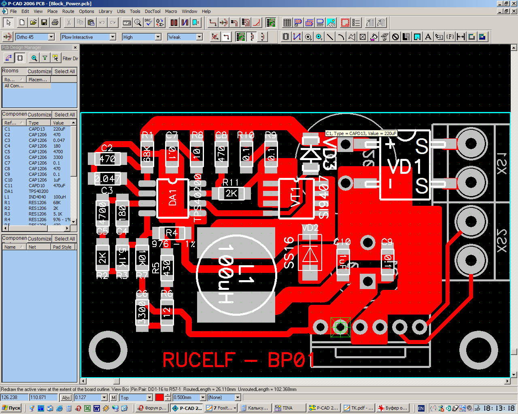Screen dimensions: 518x414
Task: Open the list options toolbar icon
Action: 356,22
